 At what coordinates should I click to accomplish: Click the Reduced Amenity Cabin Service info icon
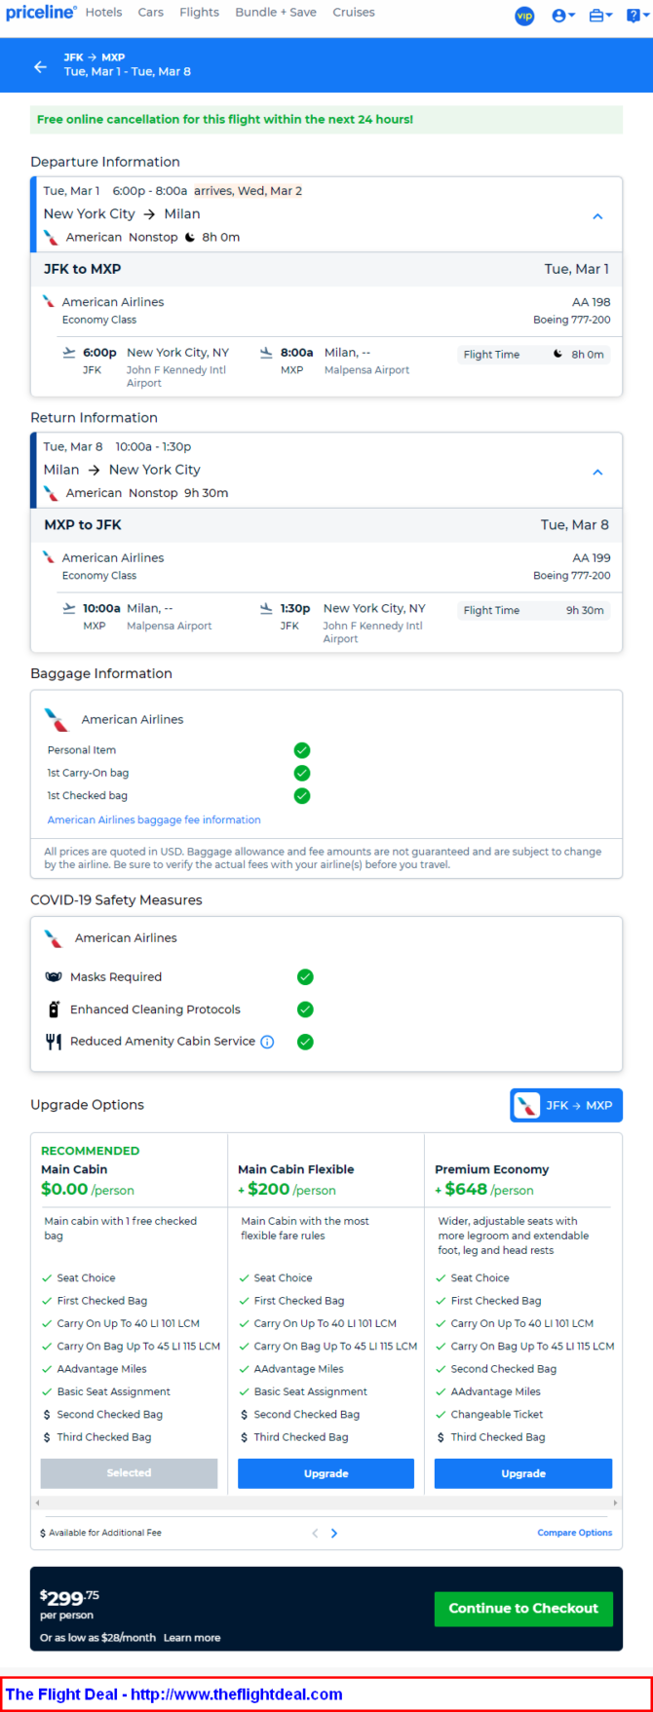[x=267, y=1042]
